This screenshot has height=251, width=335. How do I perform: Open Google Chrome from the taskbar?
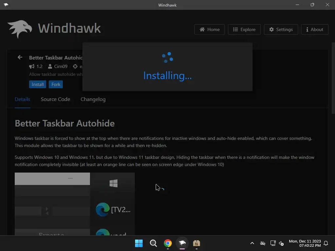pyautogui.click(x=168, y=243)
